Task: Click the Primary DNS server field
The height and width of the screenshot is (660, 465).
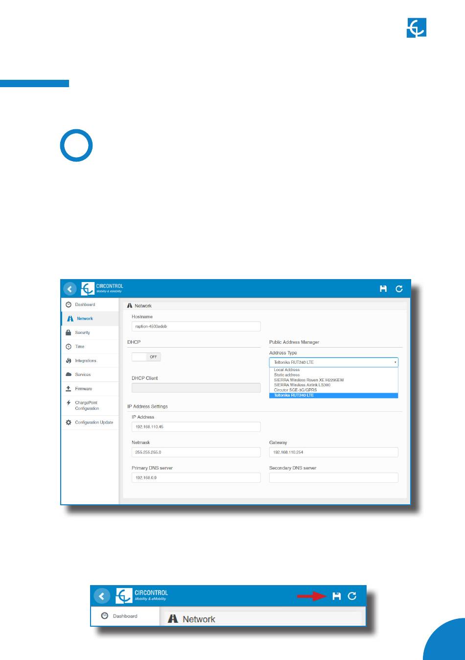Action: point(196,478)
